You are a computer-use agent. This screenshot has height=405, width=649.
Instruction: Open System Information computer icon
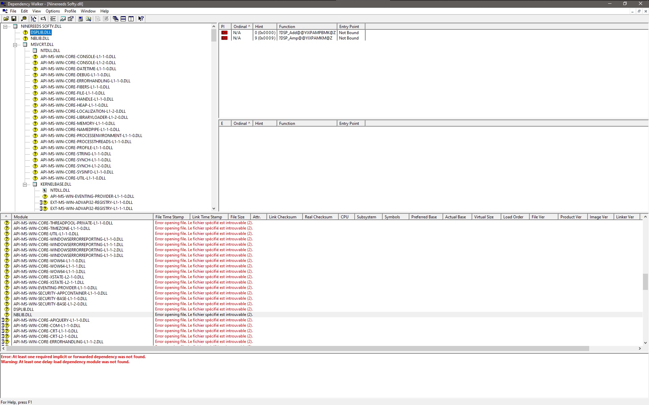[x=80, y=19]
